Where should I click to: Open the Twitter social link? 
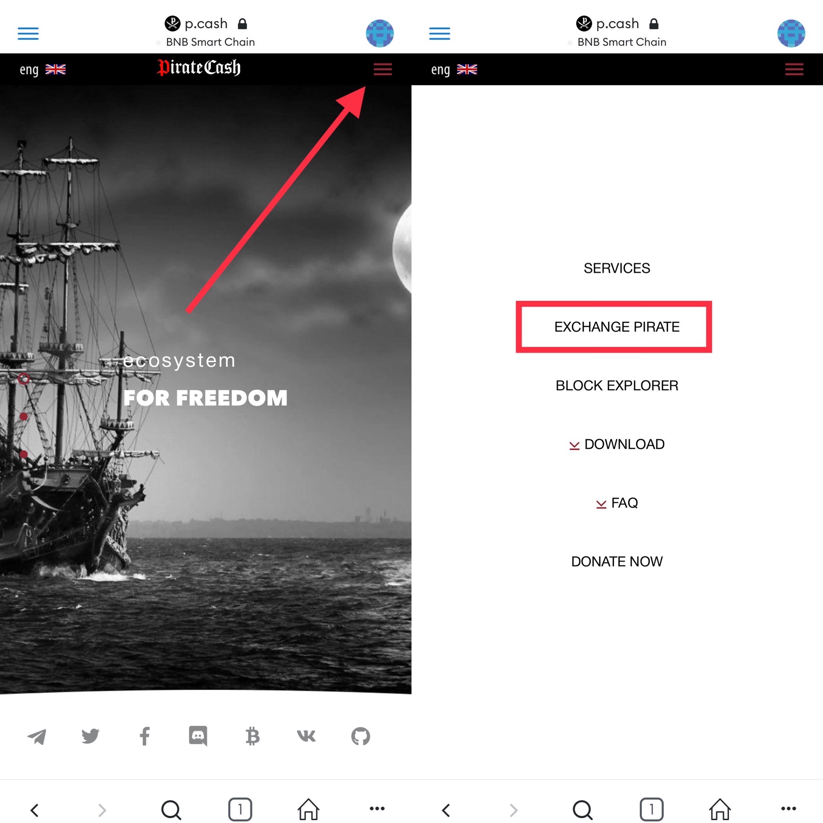(90, 736)
